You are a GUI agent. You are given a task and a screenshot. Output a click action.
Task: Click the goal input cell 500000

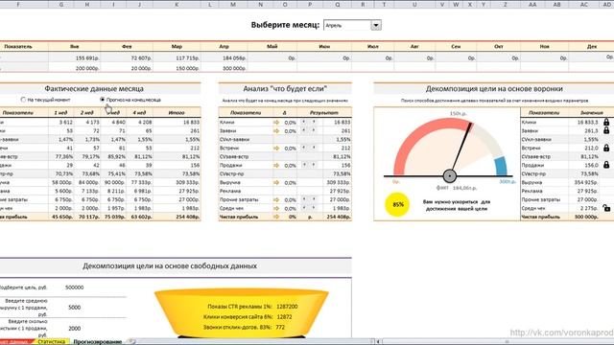(75, 287)
